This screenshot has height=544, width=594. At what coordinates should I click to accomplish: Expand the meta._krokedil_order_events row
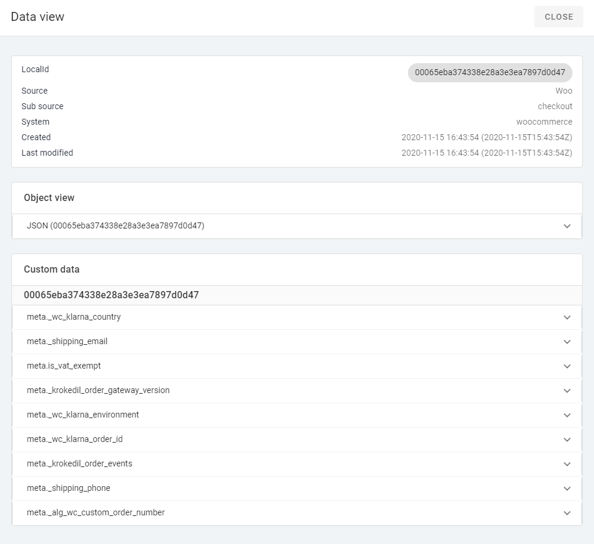[x=567, y=464]
